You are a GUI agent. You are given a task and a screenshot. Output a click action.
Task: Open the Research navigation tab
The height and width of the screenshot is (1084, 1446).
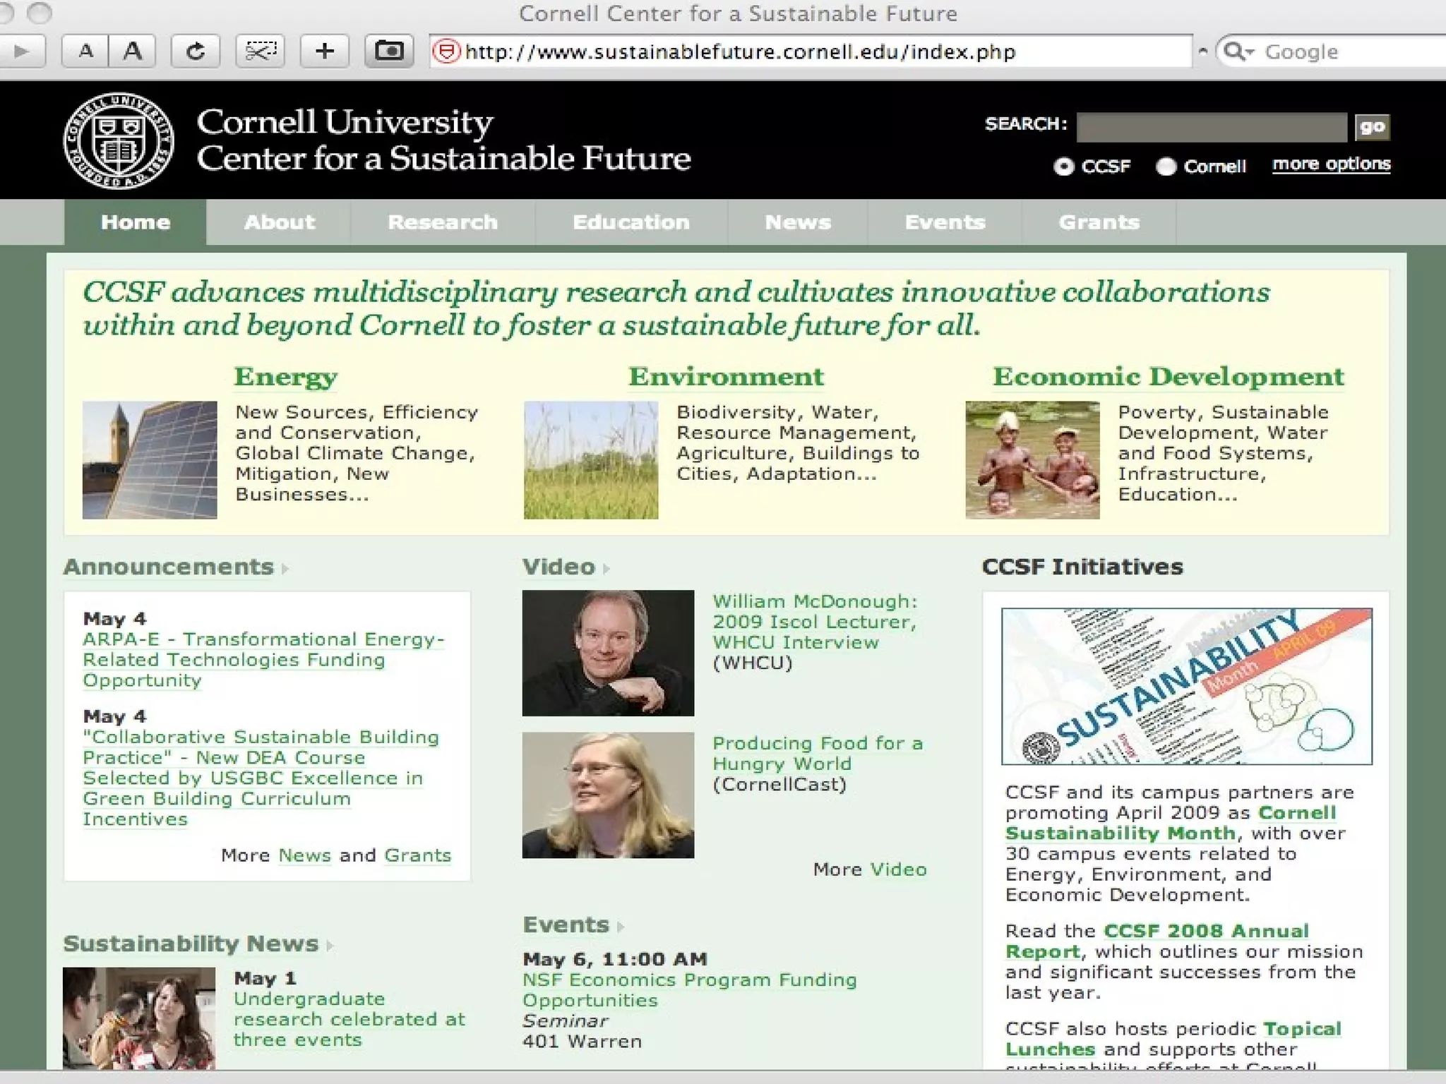(443, 222)
